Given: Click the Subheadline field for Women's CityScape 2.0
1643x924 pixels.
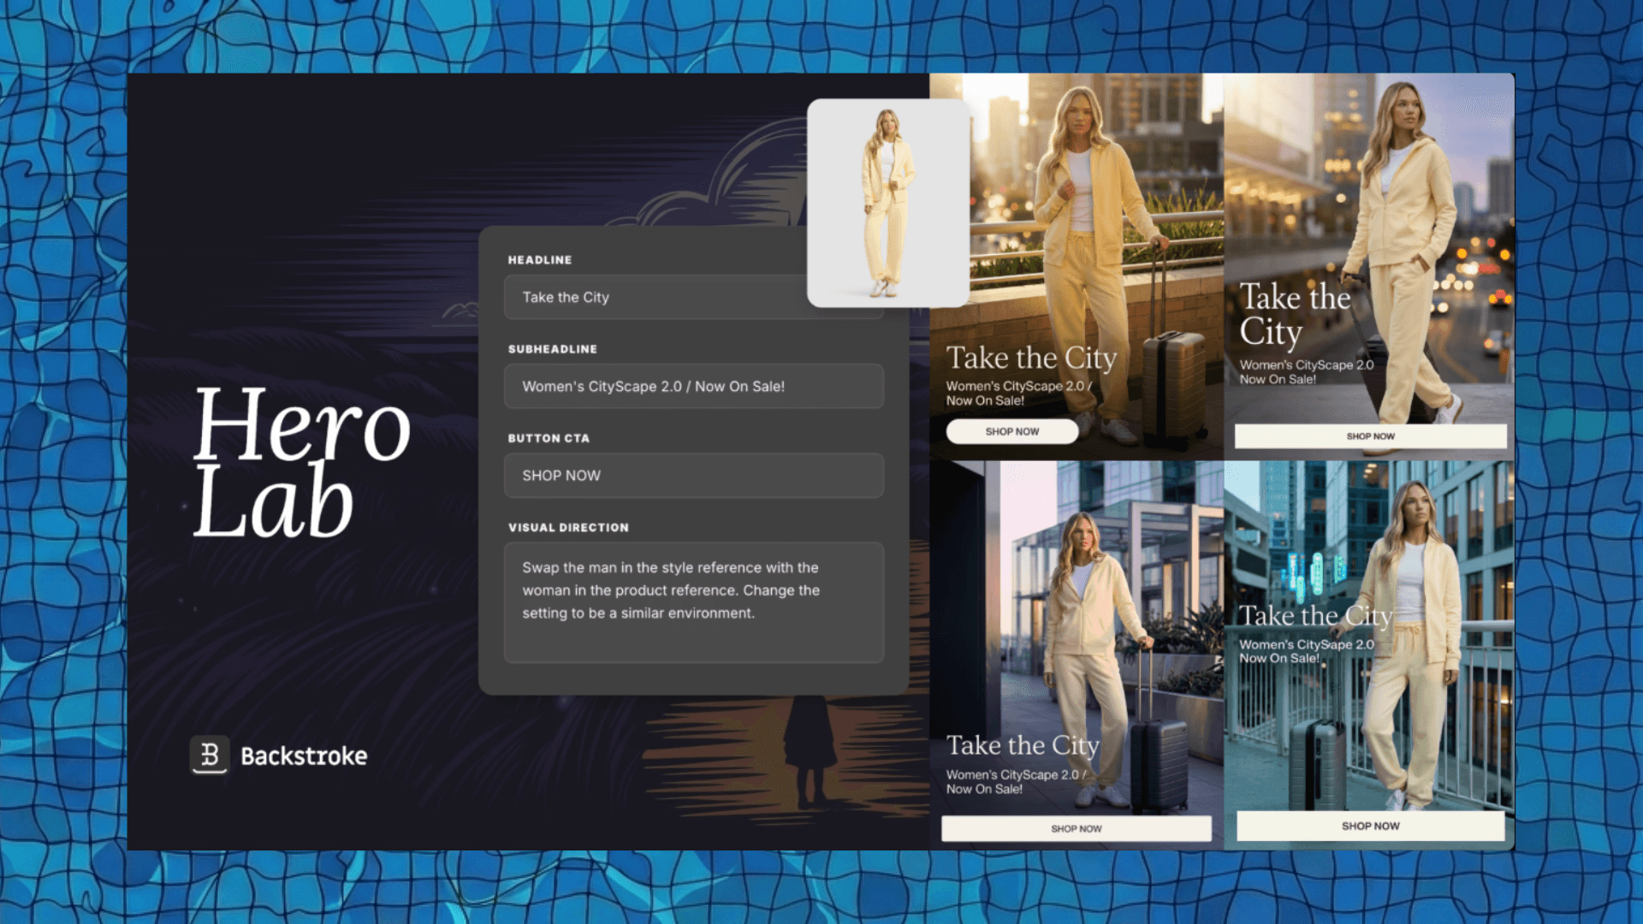Looking at the screenshot, I should tap(694, 386).
